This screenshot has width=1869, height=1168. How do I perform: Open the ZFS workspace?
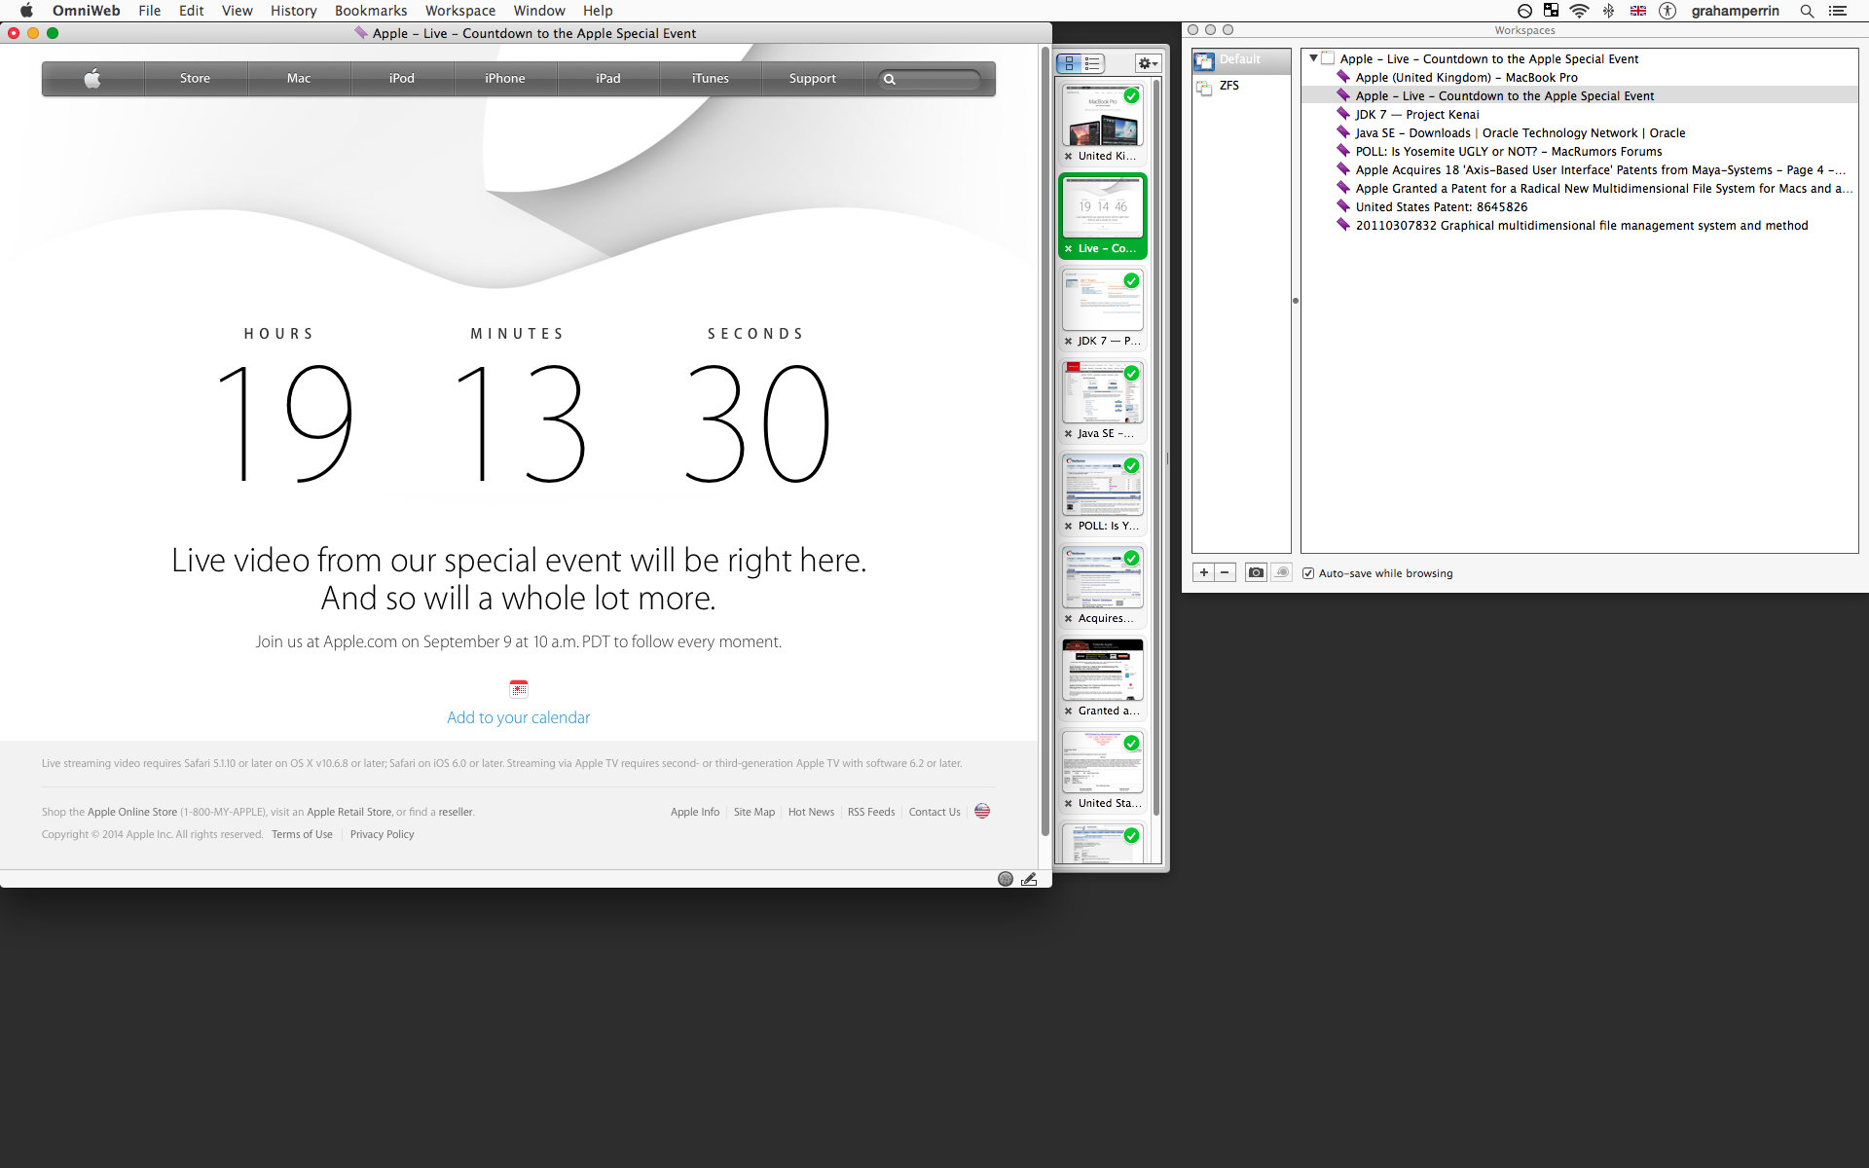[1228, 86]
